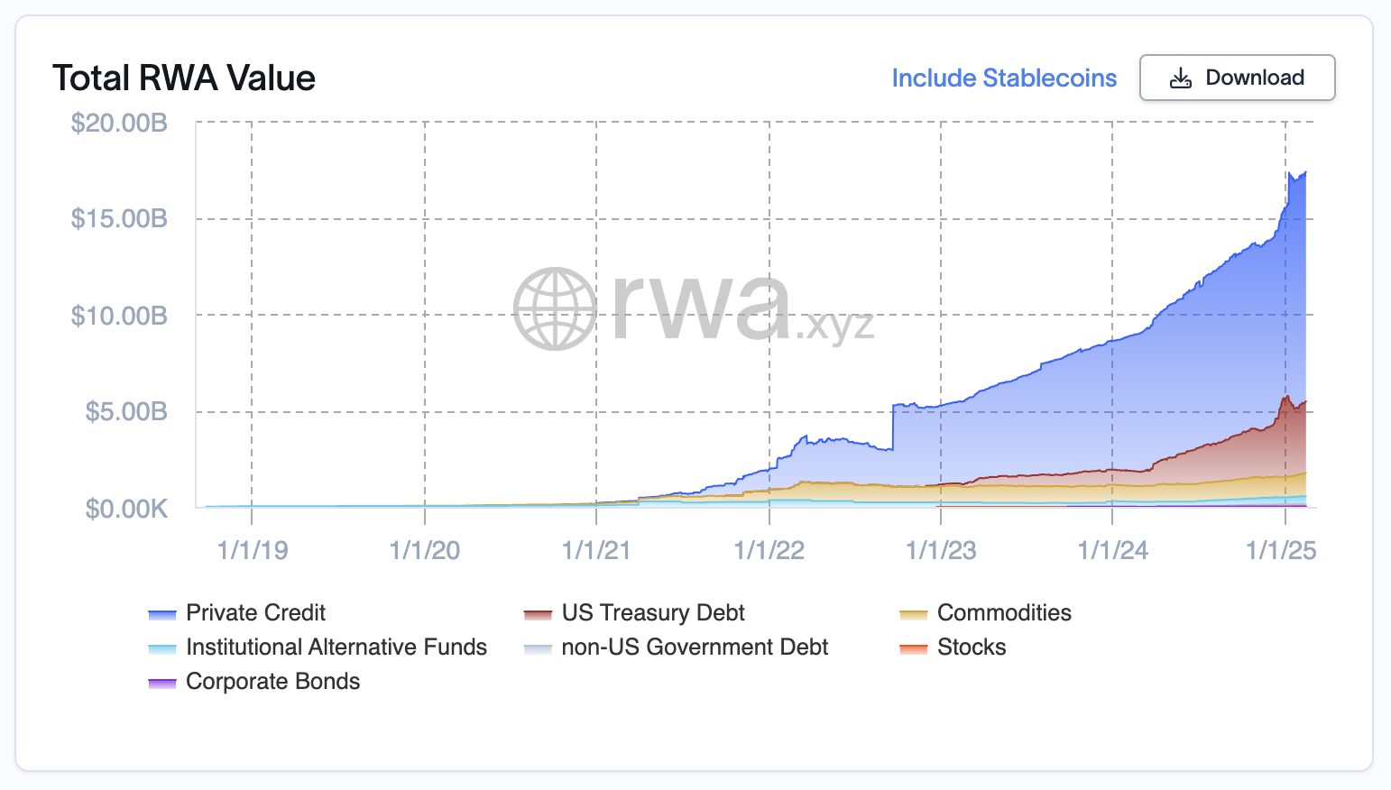Click the rwa.xyz globe watermark icon
1391x790 pixels.
point(555,308)
